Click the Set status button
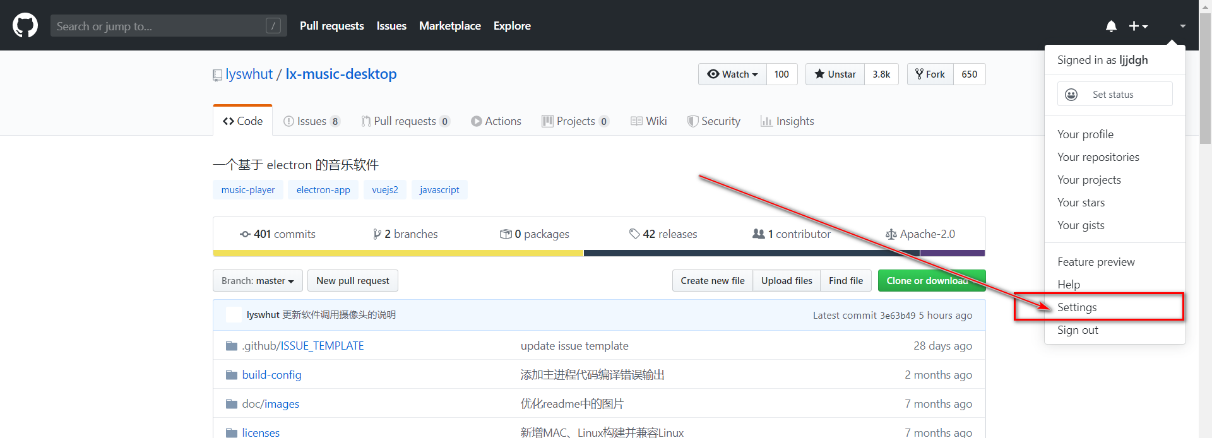 (1115, 94)
